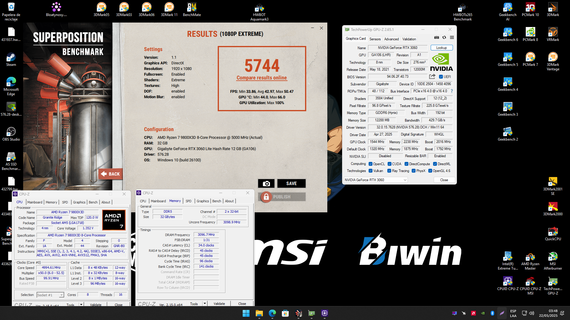Image resolution: width=570 pixels, height=320 pixels.
Task: Open the 3DMark05 desktop shortcut
Action: 101,9
